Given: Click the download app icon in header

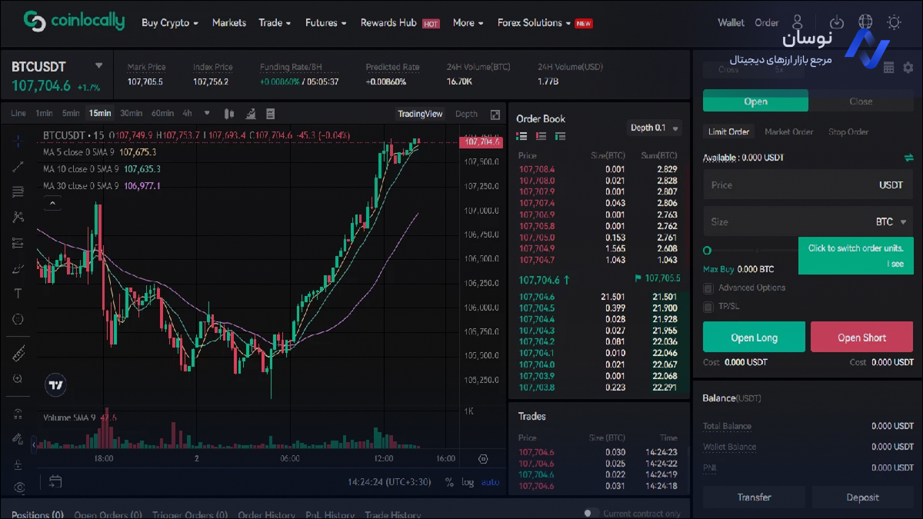Looking at the screenshot, I should coord(837,22).
